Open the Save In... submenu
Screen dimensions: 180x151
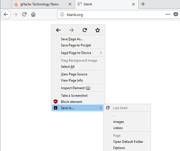tap(78, 108)
